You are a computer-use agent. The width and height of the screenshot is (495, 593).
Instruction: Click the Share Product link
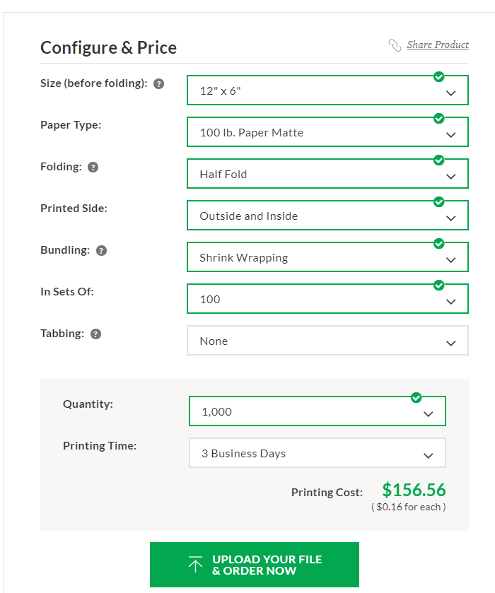(x=438, y=45)
